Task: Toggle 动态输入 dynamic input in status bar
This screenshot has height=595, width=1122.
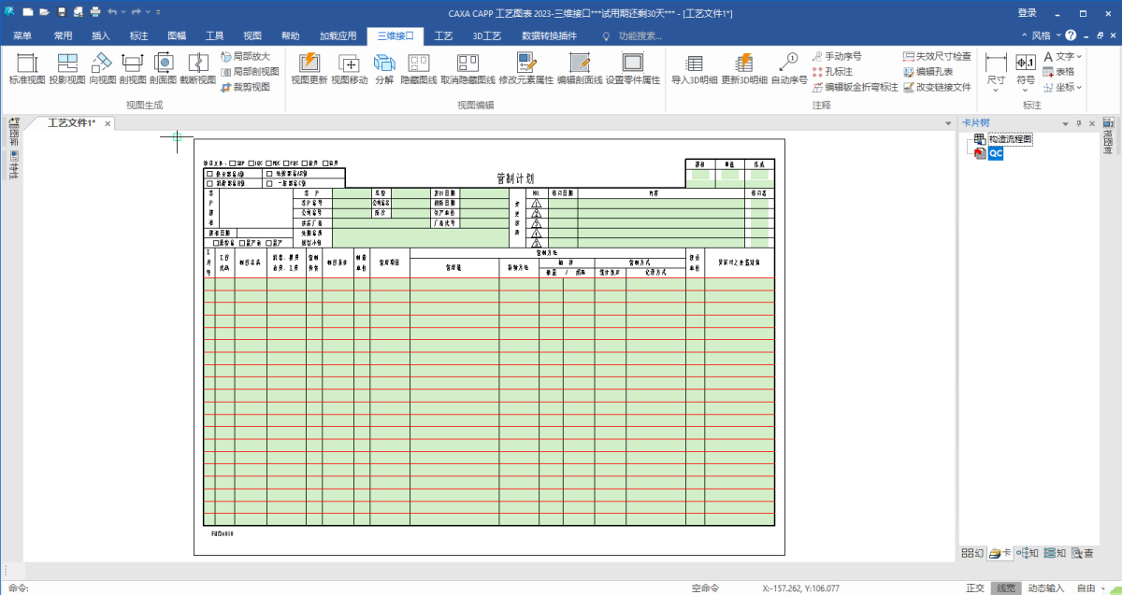Action: (x=1045, y=588)
